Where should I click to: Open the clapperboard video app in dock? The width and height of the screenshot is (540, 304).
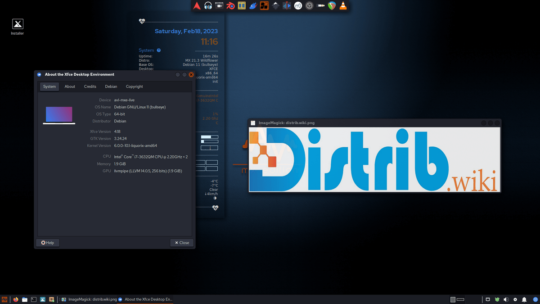click(x=219, y=6)
